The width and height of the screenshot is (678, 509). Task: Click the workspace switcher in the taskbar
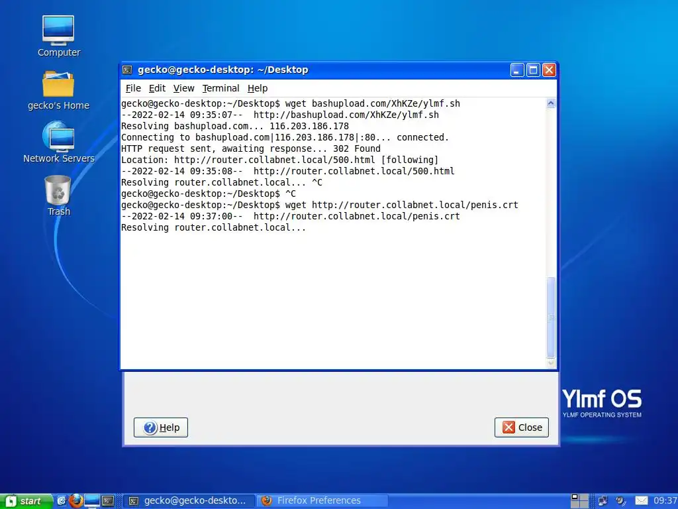point(579,501)
